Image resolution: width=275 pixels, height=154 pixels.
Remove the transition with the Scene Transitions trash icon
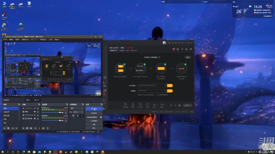[78, 116]
